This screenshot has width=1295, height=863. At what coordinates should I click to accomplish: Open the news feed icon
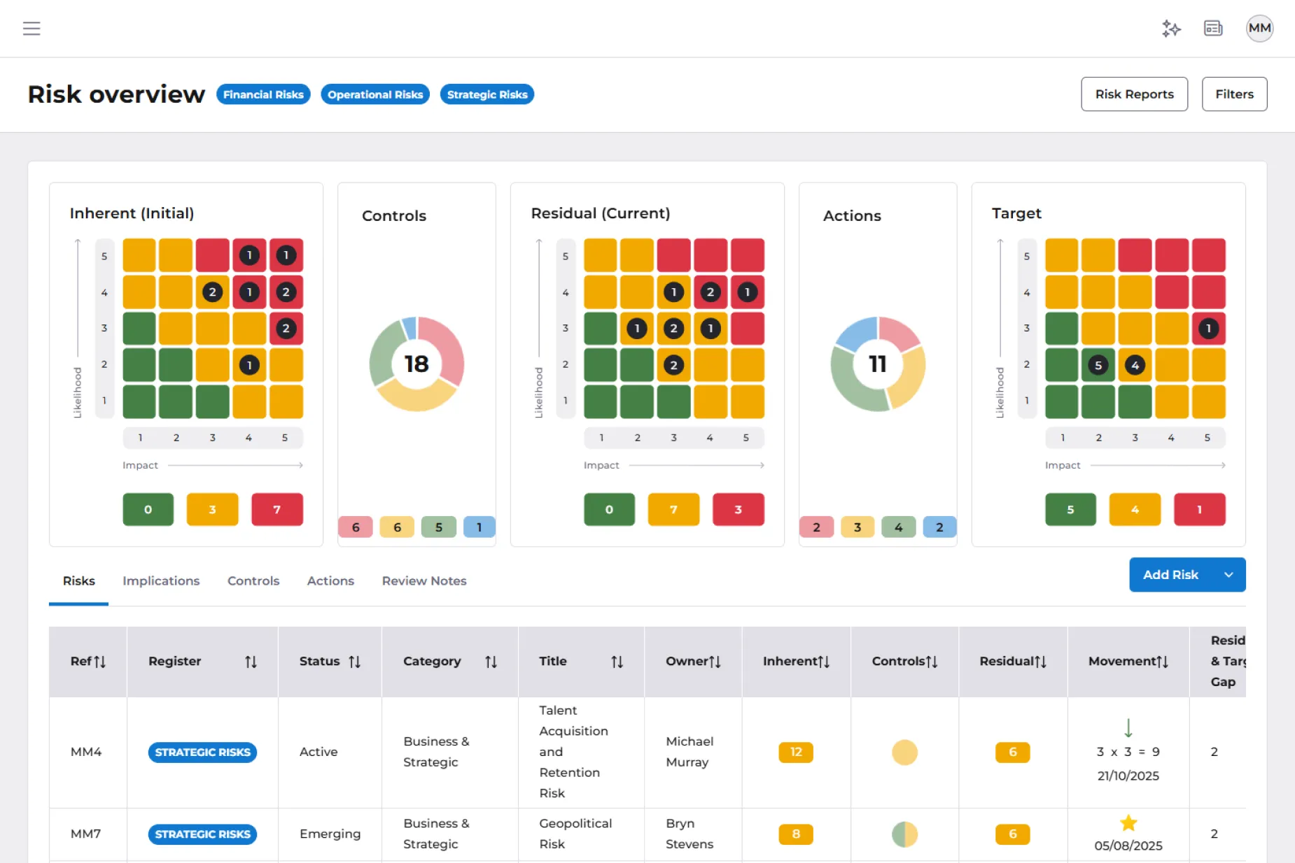pos(1213,29)
